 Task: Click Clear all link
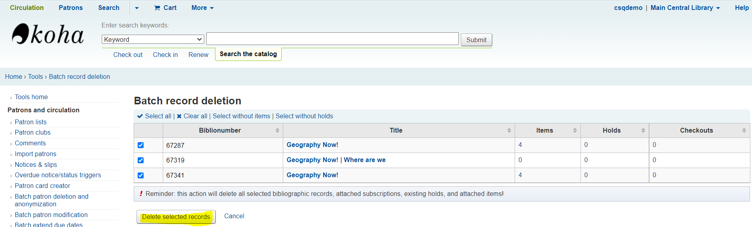[192, 116]
